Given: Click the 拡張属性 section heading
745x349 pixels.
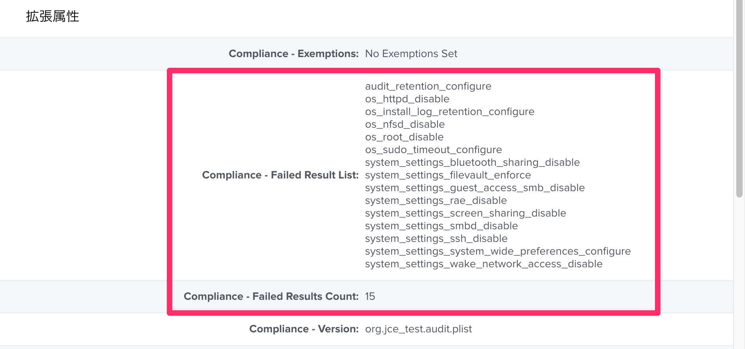Looking at the screenshot, I should 52,16.
